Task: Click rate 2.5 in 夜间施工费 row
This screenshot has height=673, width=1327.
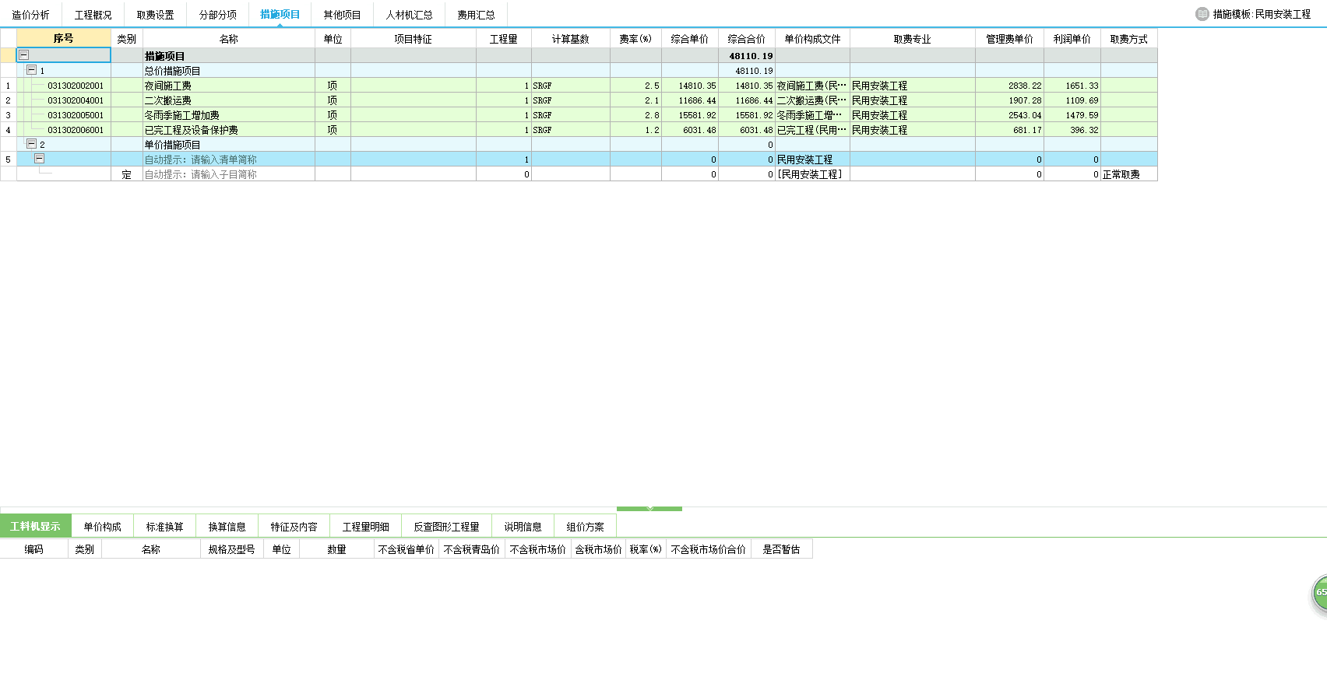Action: (x=635, y=86)
